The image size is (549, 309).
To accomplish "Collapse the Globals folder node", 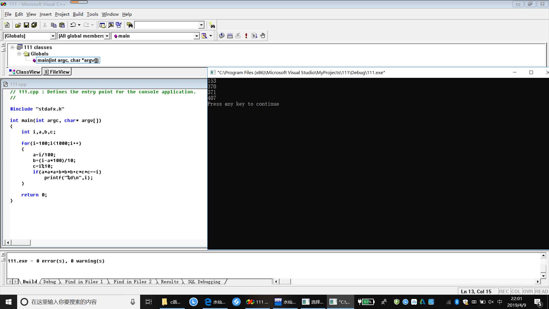I will coord(19,54).
